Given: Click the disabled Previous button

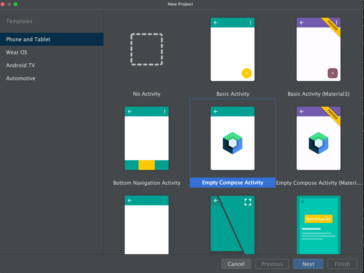Looking at the screenshot, I should coord(272,264).
